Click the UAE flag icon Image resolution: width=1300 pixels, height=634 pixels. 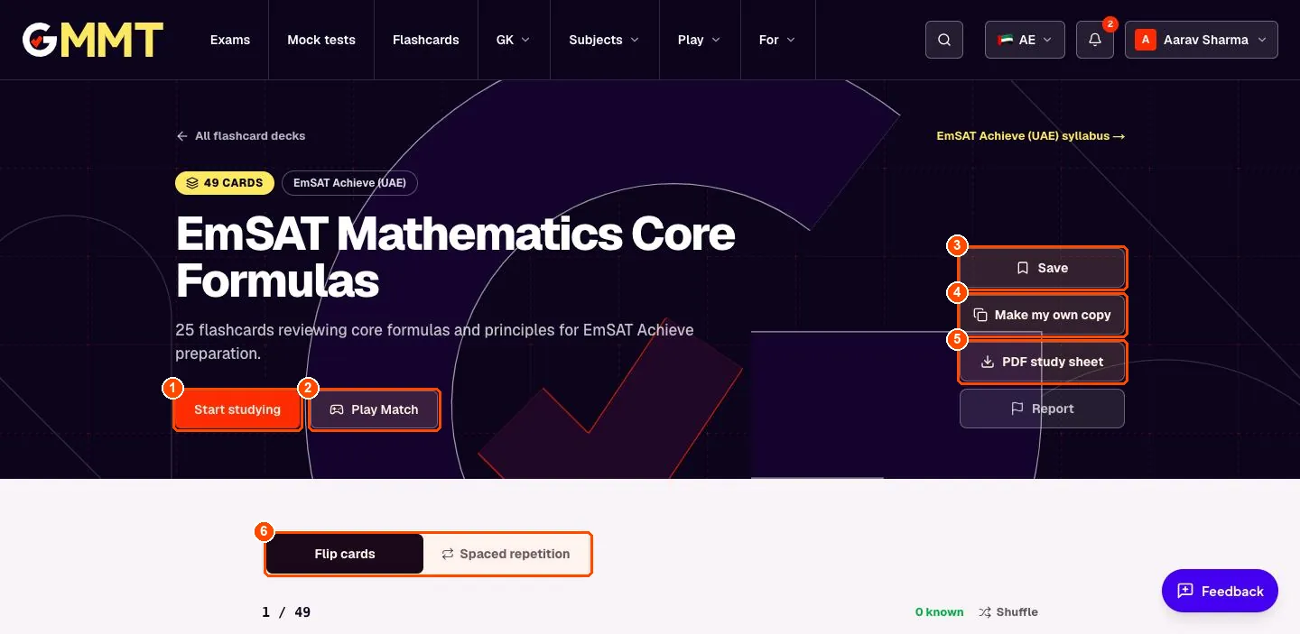(1005, 40)
